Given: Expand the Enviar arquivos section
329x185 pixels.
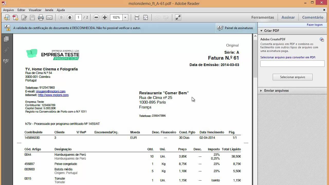Looking at the screenshot, I should tap(261, 90).
